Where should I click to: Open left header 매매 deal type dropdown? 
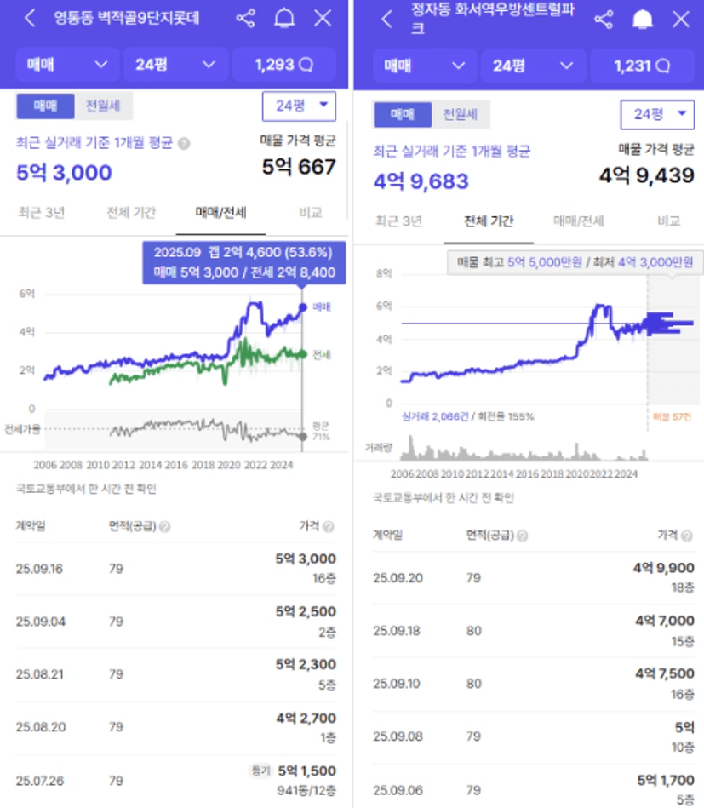(x=68, y=65)
